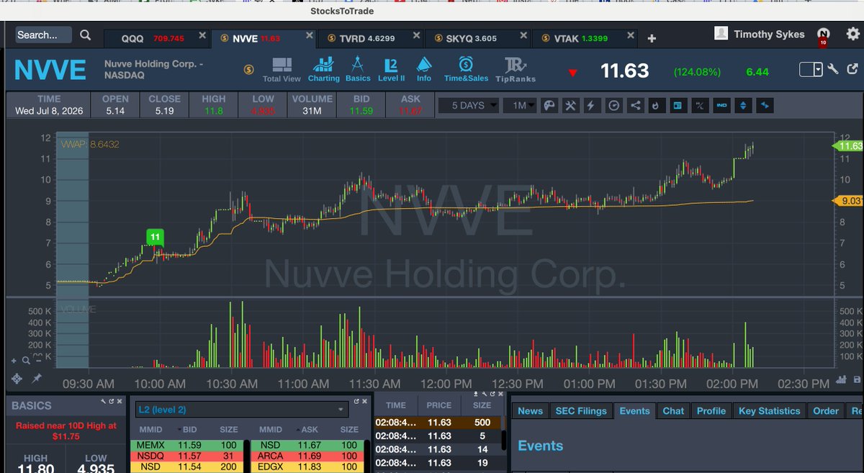The image size is (864, 473).
Task: Share the chart via share icon
Action: coord(635,105)
